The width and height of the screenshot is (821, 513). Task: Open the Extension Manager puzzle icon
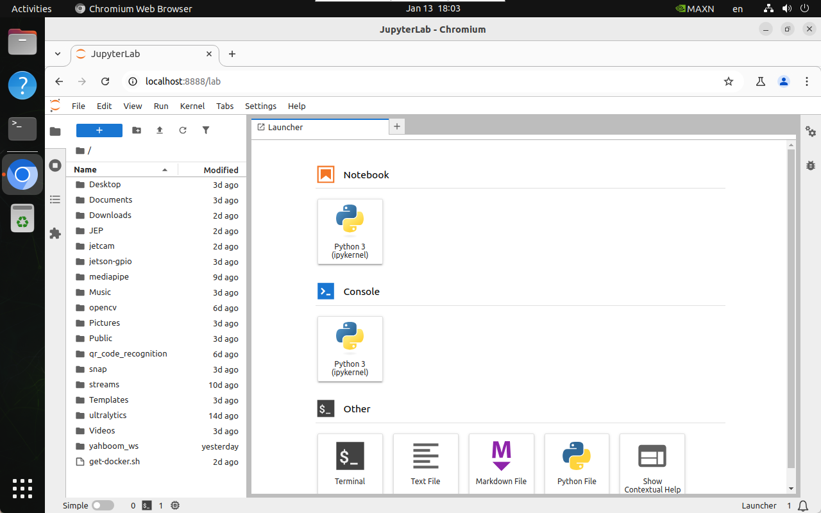click(x=55, y=233)
